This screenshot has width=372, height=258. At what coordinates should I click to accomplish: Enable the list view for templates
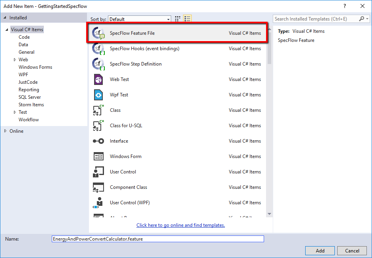(x=187, y=18)
